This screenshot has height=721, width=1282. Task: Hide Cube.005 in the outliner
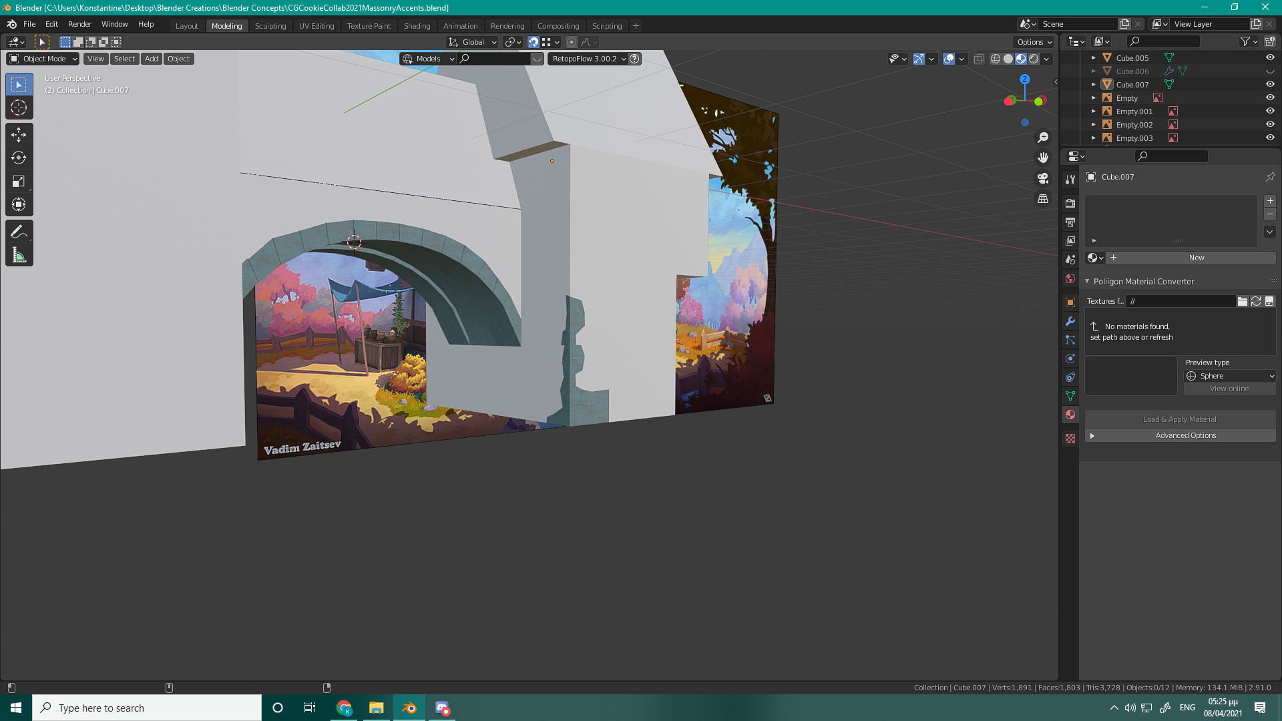pyautogui.click(x=1270, y=58)
